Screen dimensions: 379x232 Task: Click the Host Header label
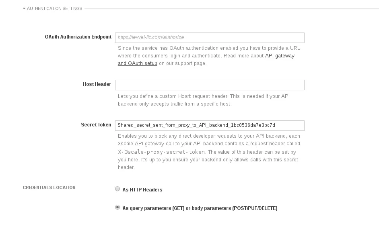97,84
